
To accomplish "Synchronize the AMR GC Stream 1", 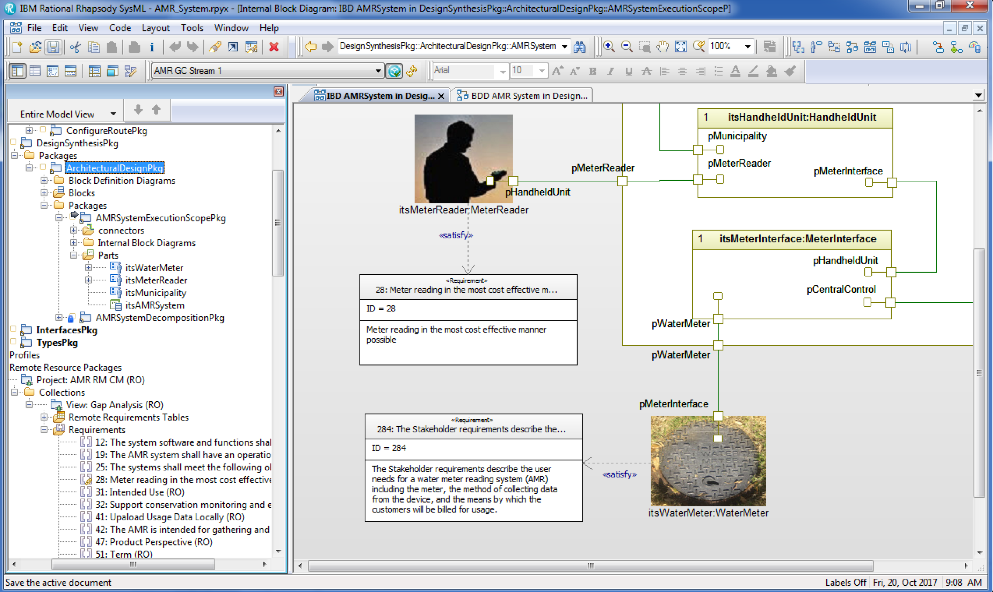I will 412,71.
